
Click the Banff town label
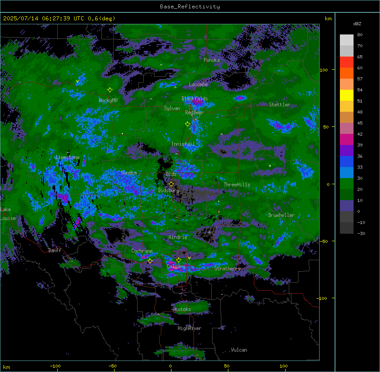click(55, 251)
